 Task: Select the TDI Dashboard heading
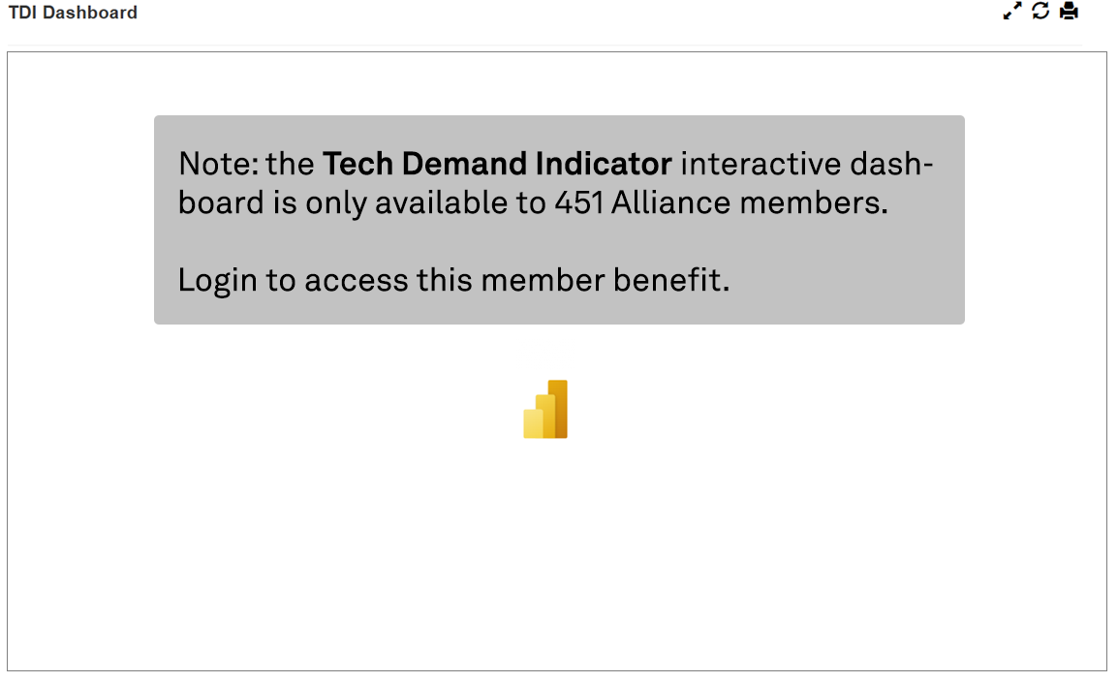(72, 12)
